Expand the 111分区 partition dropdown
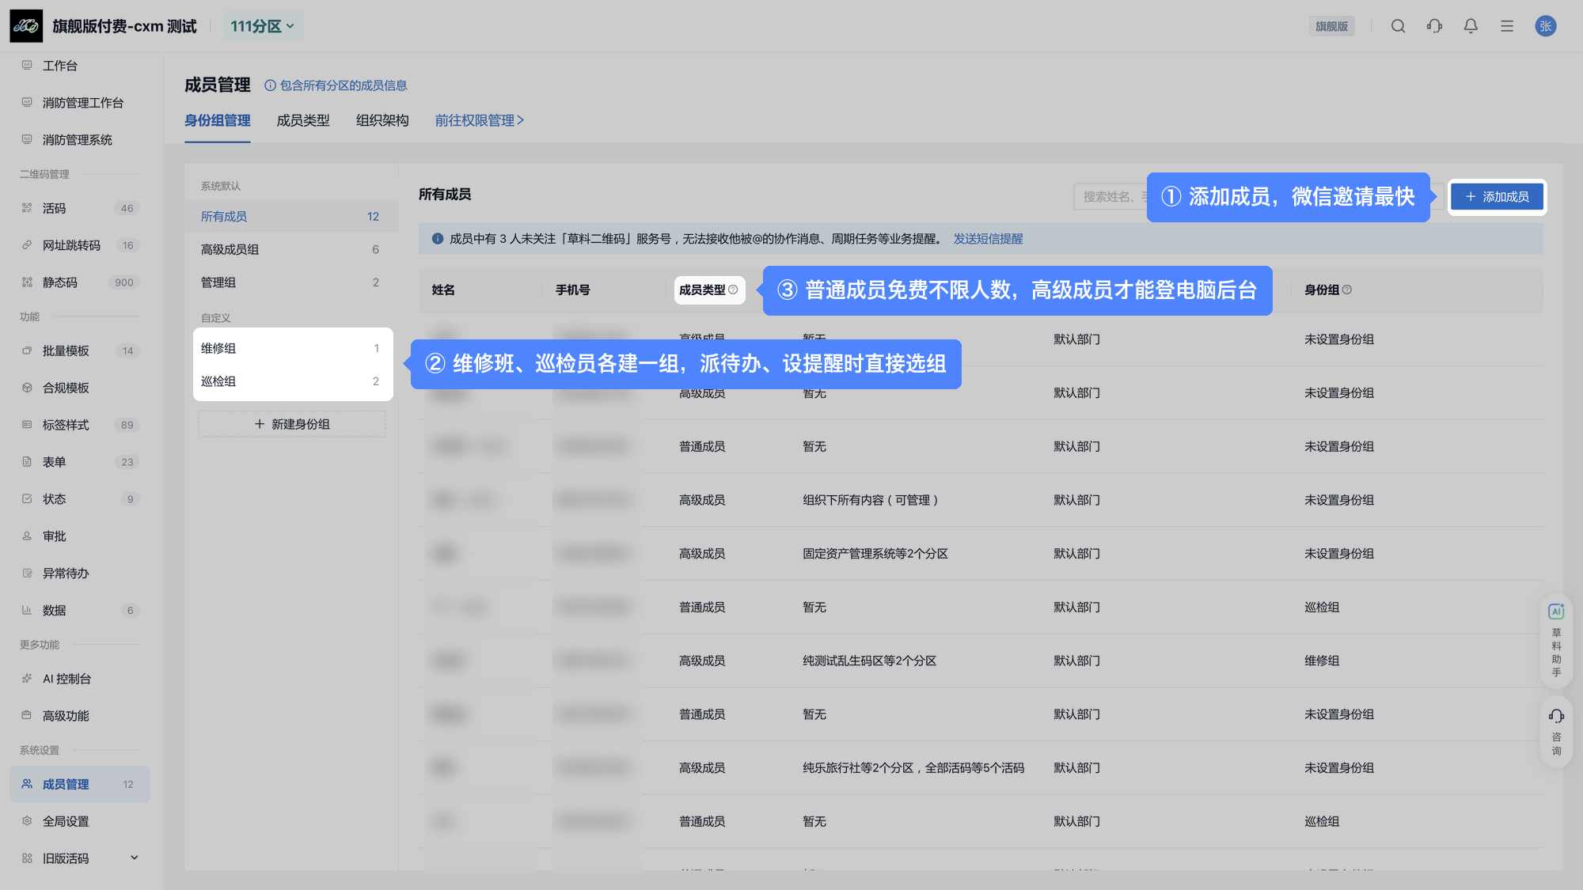1583x890 pixels. click(262, 26)
